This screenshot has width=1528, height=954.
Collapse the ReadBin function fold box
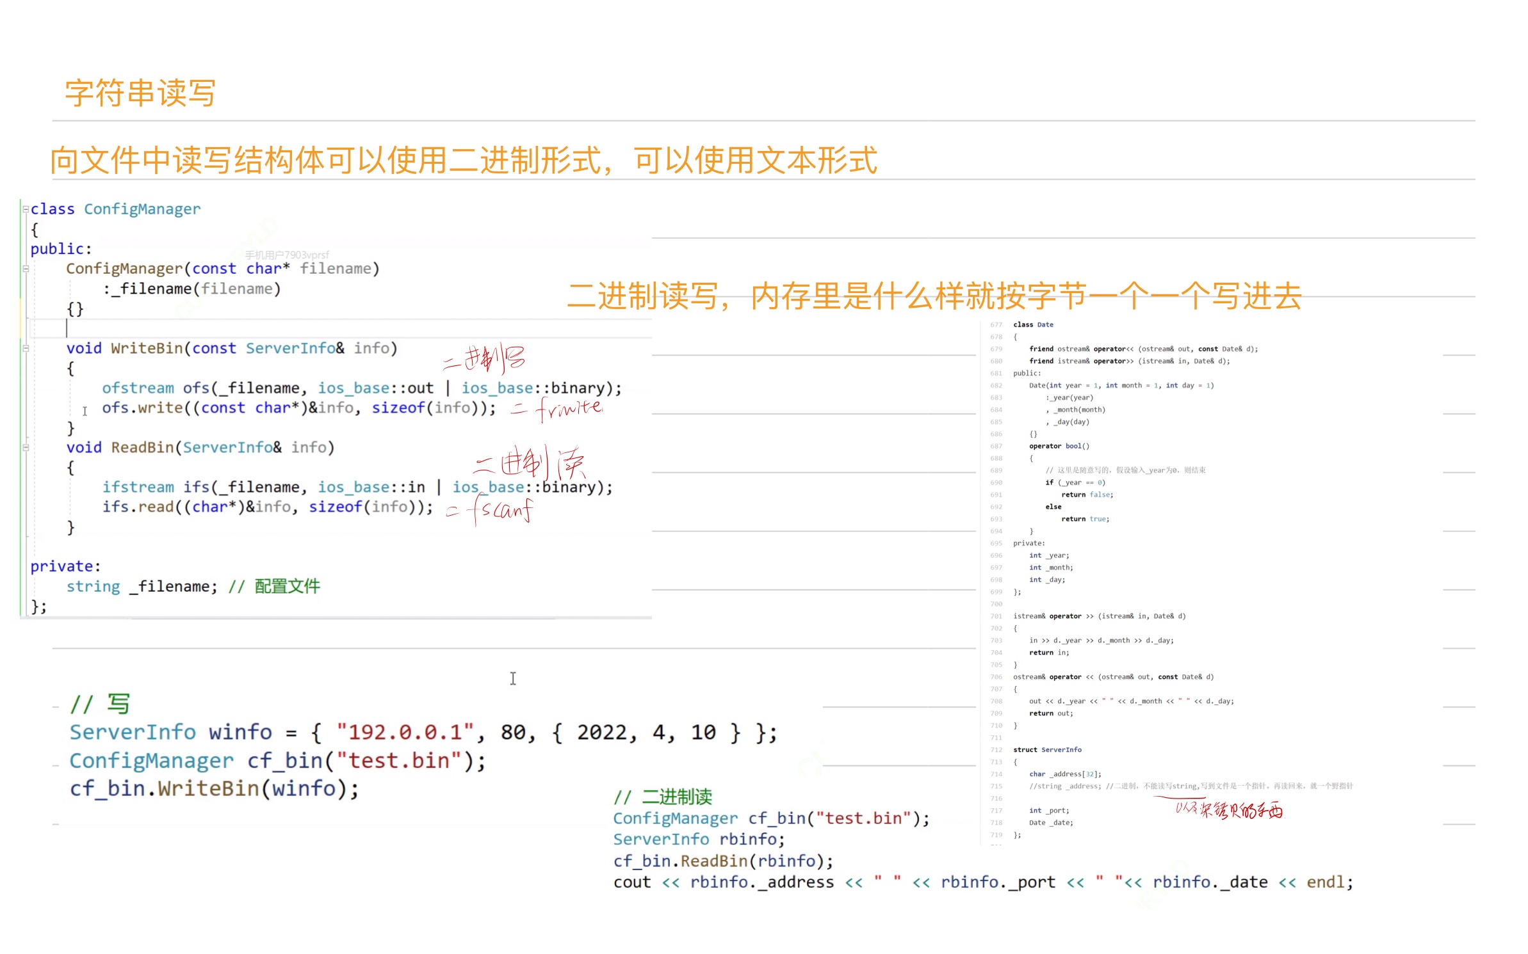(x=26, y=448)
